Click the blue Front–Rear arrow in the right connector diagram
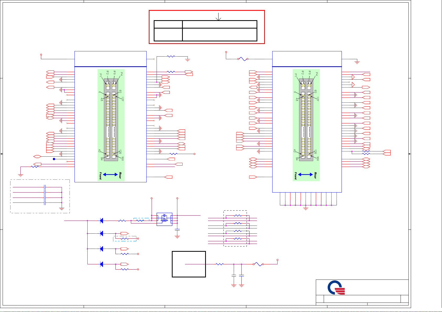Screen dimensions: 442x312 tap(305, 174)
